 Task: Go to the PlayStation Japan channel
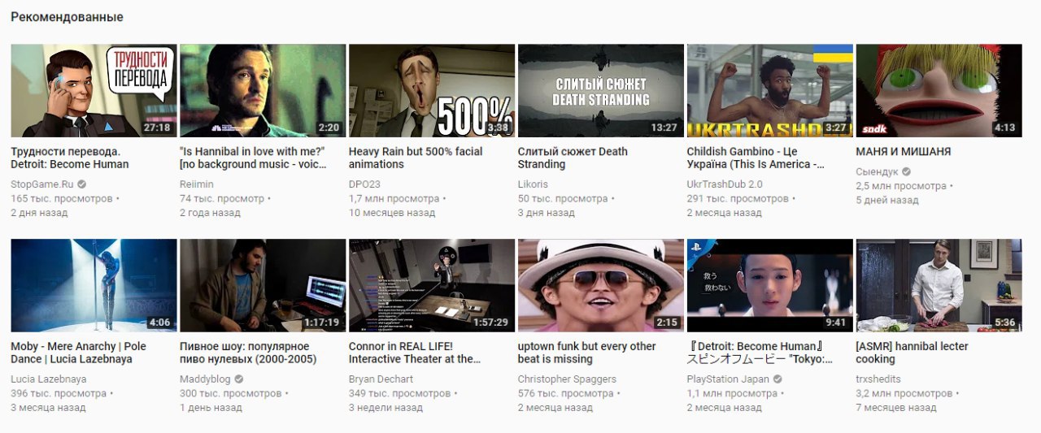click(728, 379)
